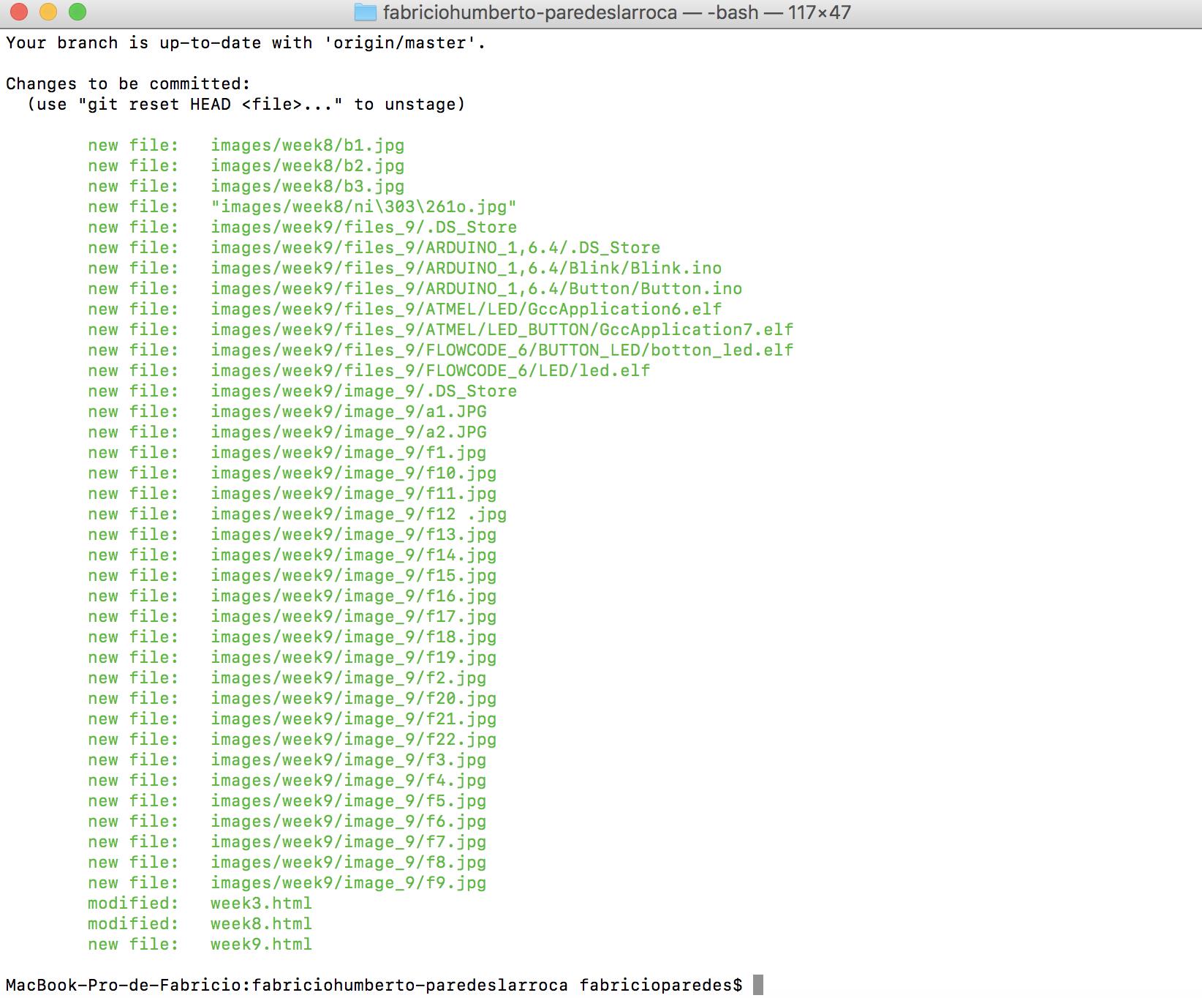Click the image_9/f13.jpg path
This screenshot has width=1202, height=998.
354,535
